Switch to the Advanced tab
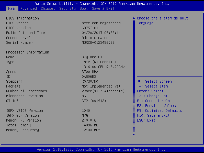The image size is (204, 153). click(x=28, y=8)
